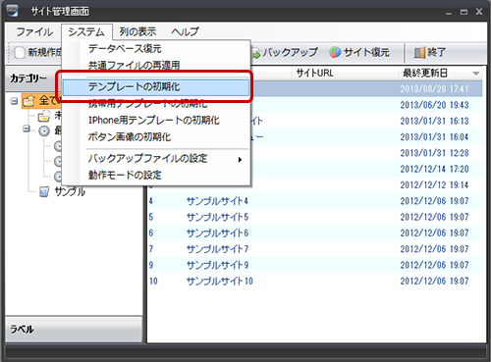The height and width of the screenshot is (362, 491).
Task: Expand the バックアップファイルの設定 submenu arrow
Action: pos(240,160)
